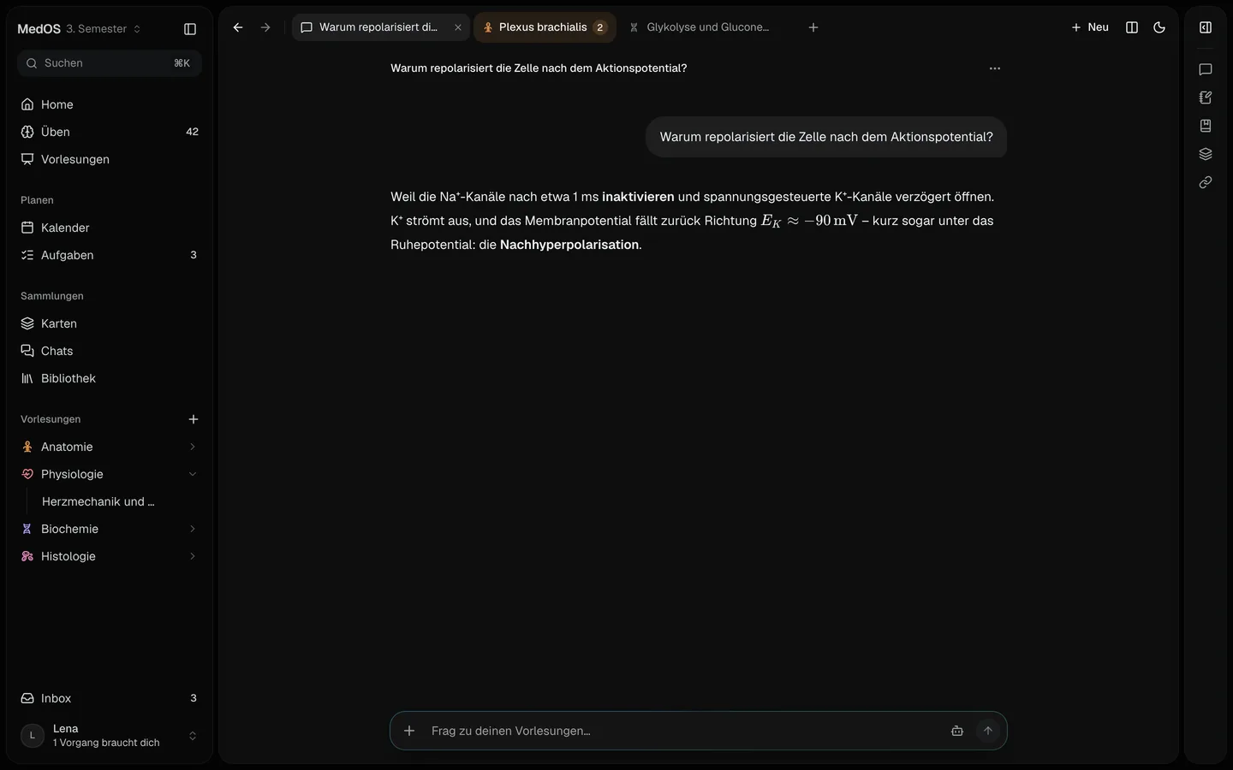Open chat icon in right rail
Screen dimensions: 1233x770
(x=1206, y=69)
